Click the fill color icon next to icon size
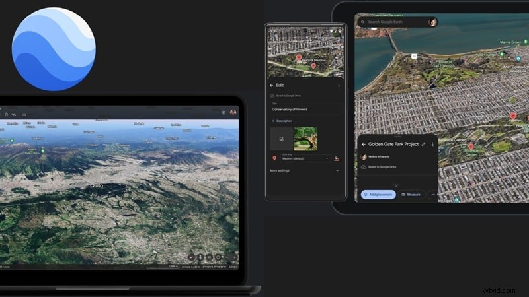 point(337,158)
